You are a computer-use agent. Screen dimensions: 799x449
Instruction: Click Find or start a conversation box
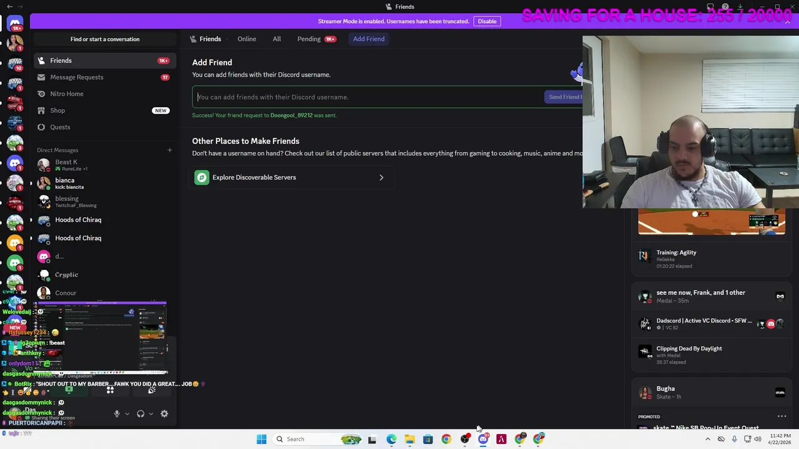(x=105, y=39)
